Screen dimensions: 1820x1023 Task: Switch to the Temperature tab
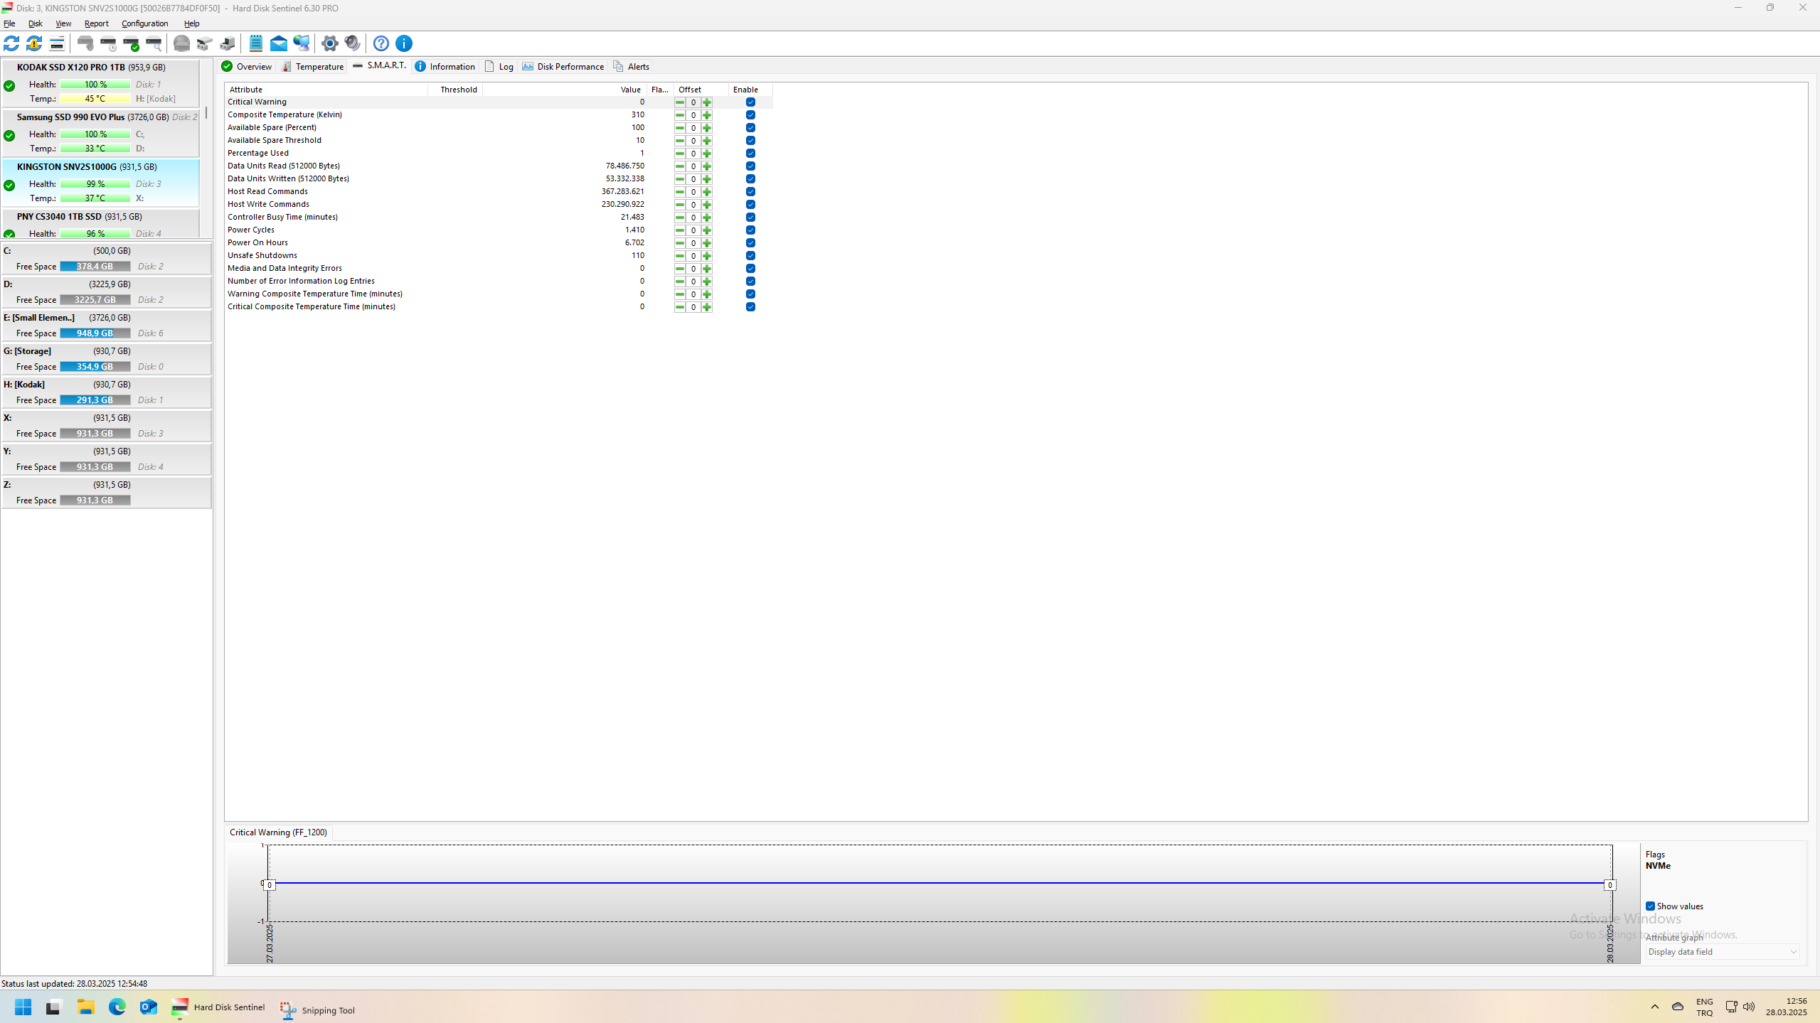point(313,67)
